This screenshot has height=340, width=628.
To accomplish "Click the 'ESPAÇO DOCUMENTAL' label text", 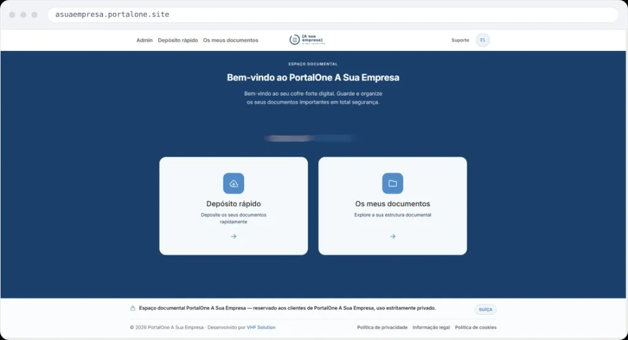I will [x=313, y=64].
